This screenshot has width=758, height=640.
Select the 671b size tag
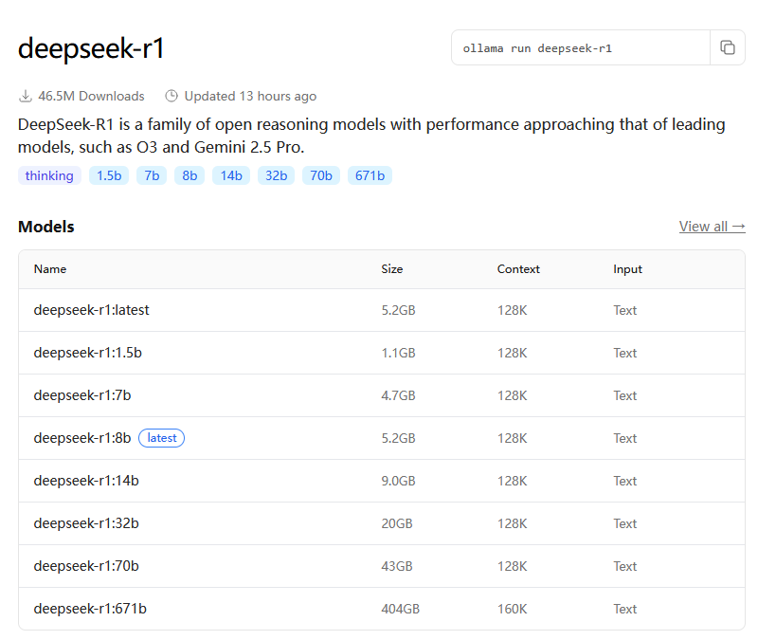point(370,175)
